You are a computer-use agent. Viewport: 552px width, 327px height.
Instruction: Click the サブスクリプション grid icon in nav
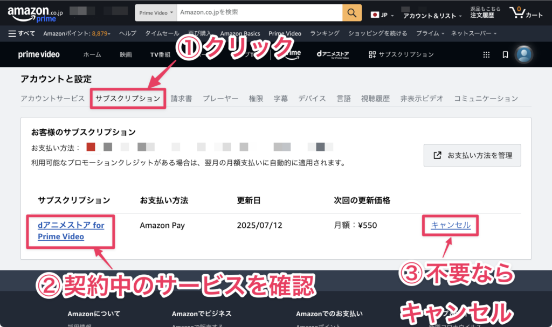372,54
